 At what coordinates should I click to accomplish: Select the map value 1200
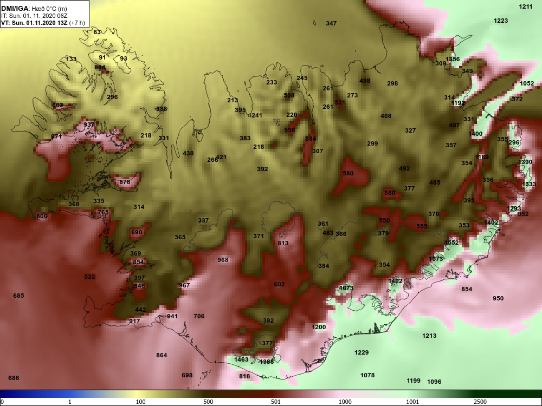[319, 328]
